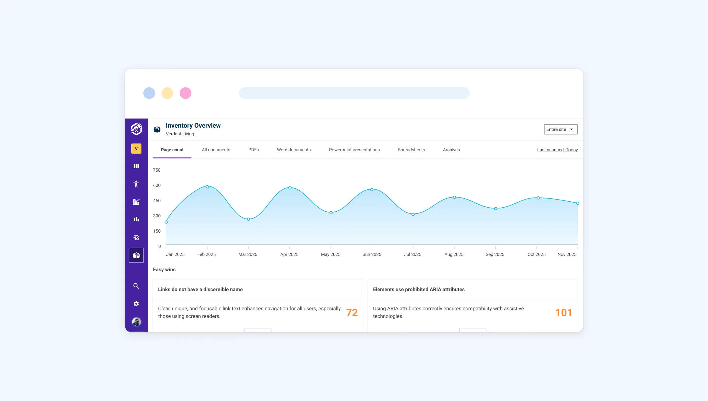Click the user avatar in sidebar

click(136, 322)
